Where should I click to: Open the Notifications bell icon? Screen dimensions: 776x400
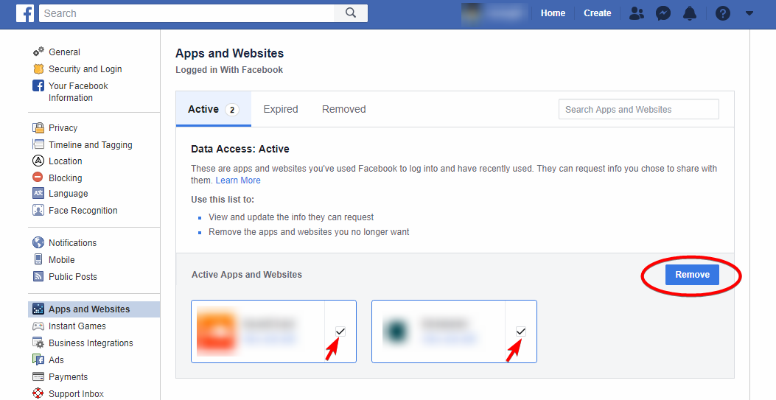[x=689, y=13]
